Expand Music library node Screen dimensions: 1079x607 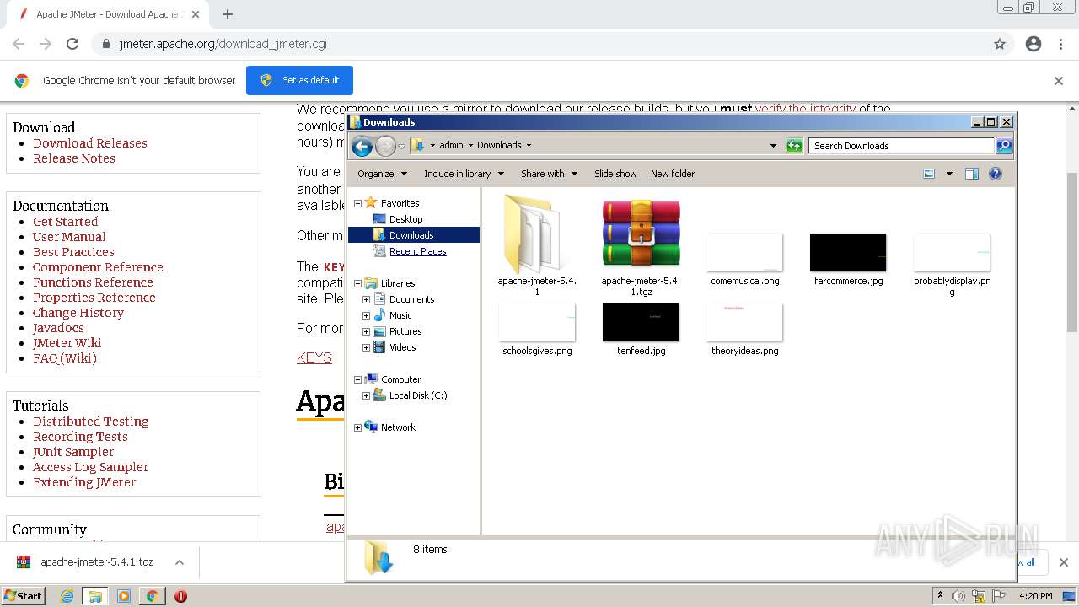pos(366,315)
